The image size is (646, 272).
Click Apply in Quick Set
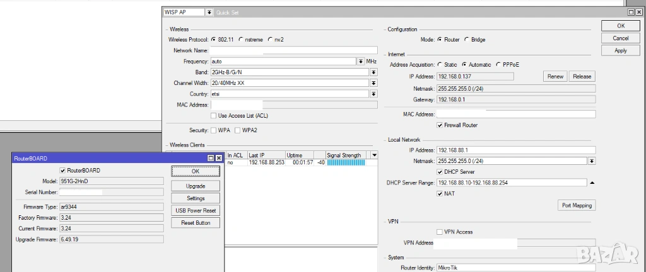pos(620,50)
